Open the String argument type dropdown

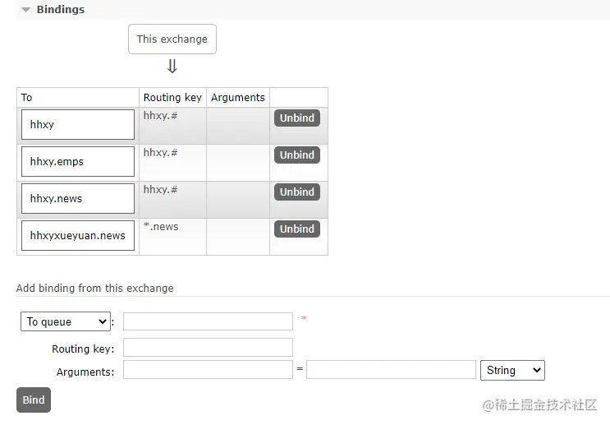tap(513, 370)
